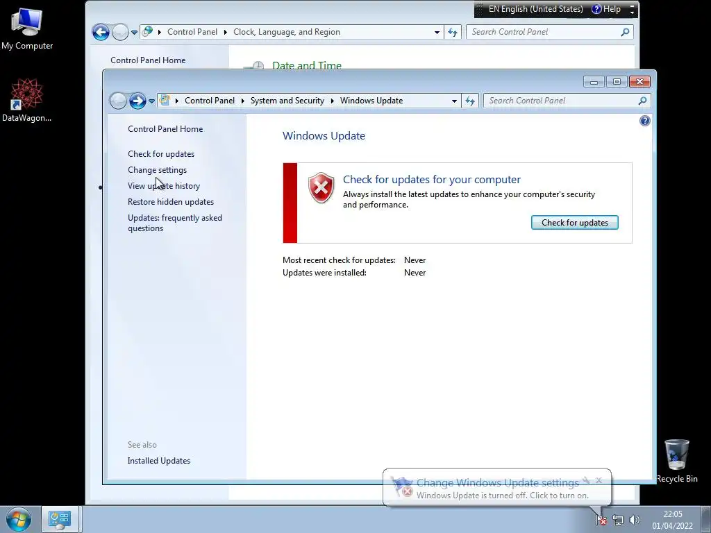Screen dimensions: 711x533
Task: Click the Date and Time clock icon
Action: 254,65
